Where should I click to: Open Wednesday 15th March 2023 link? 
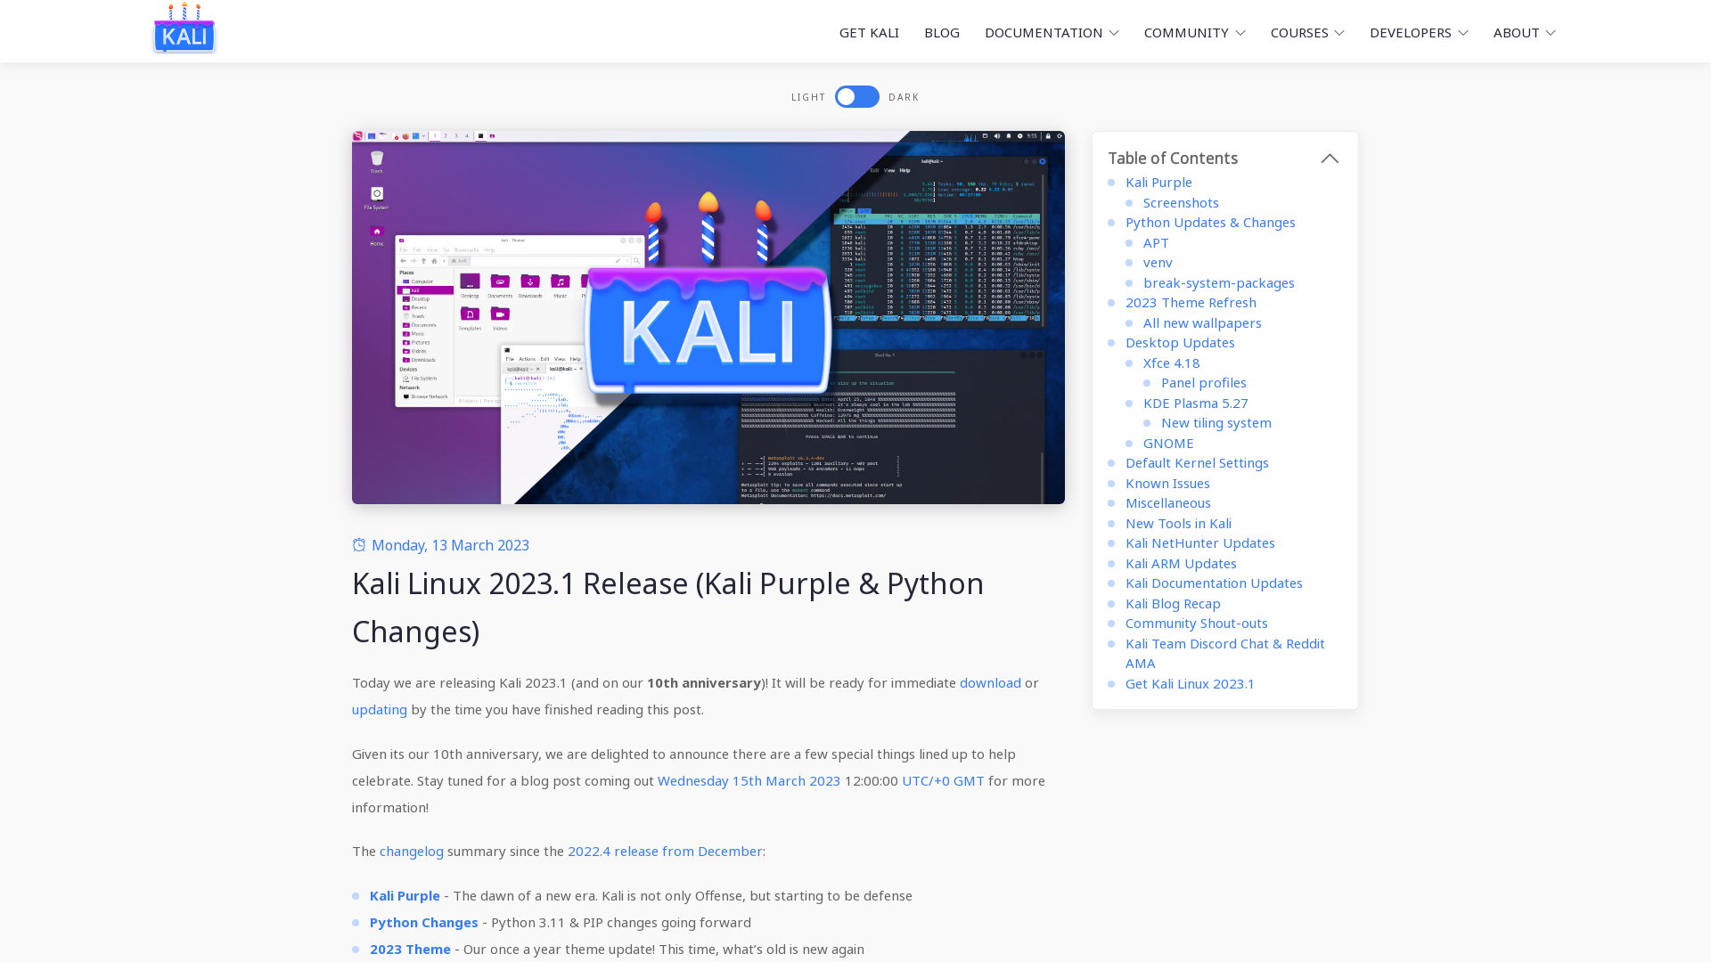pos(749,780)
